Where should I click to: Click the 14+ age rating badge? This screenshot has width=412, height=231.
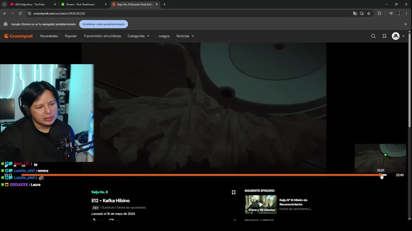click(96, 208)
